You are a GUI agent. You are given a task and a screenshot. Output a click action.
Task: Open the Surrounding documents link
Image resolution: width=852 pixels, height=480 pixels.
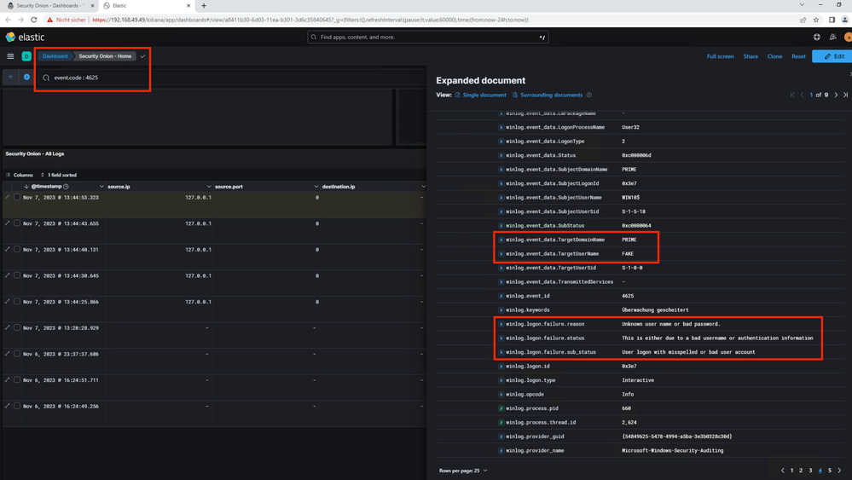pos(548,95)
